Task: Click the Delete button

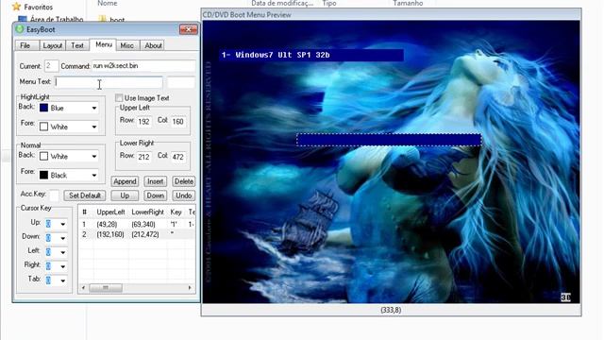Action: (183, 181)
